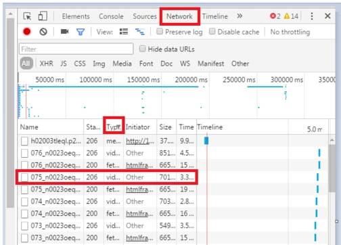Open htmlfra initiator link in 076 fetch row
This screenshot has height=245, width=341.
(x=139, y=165)
